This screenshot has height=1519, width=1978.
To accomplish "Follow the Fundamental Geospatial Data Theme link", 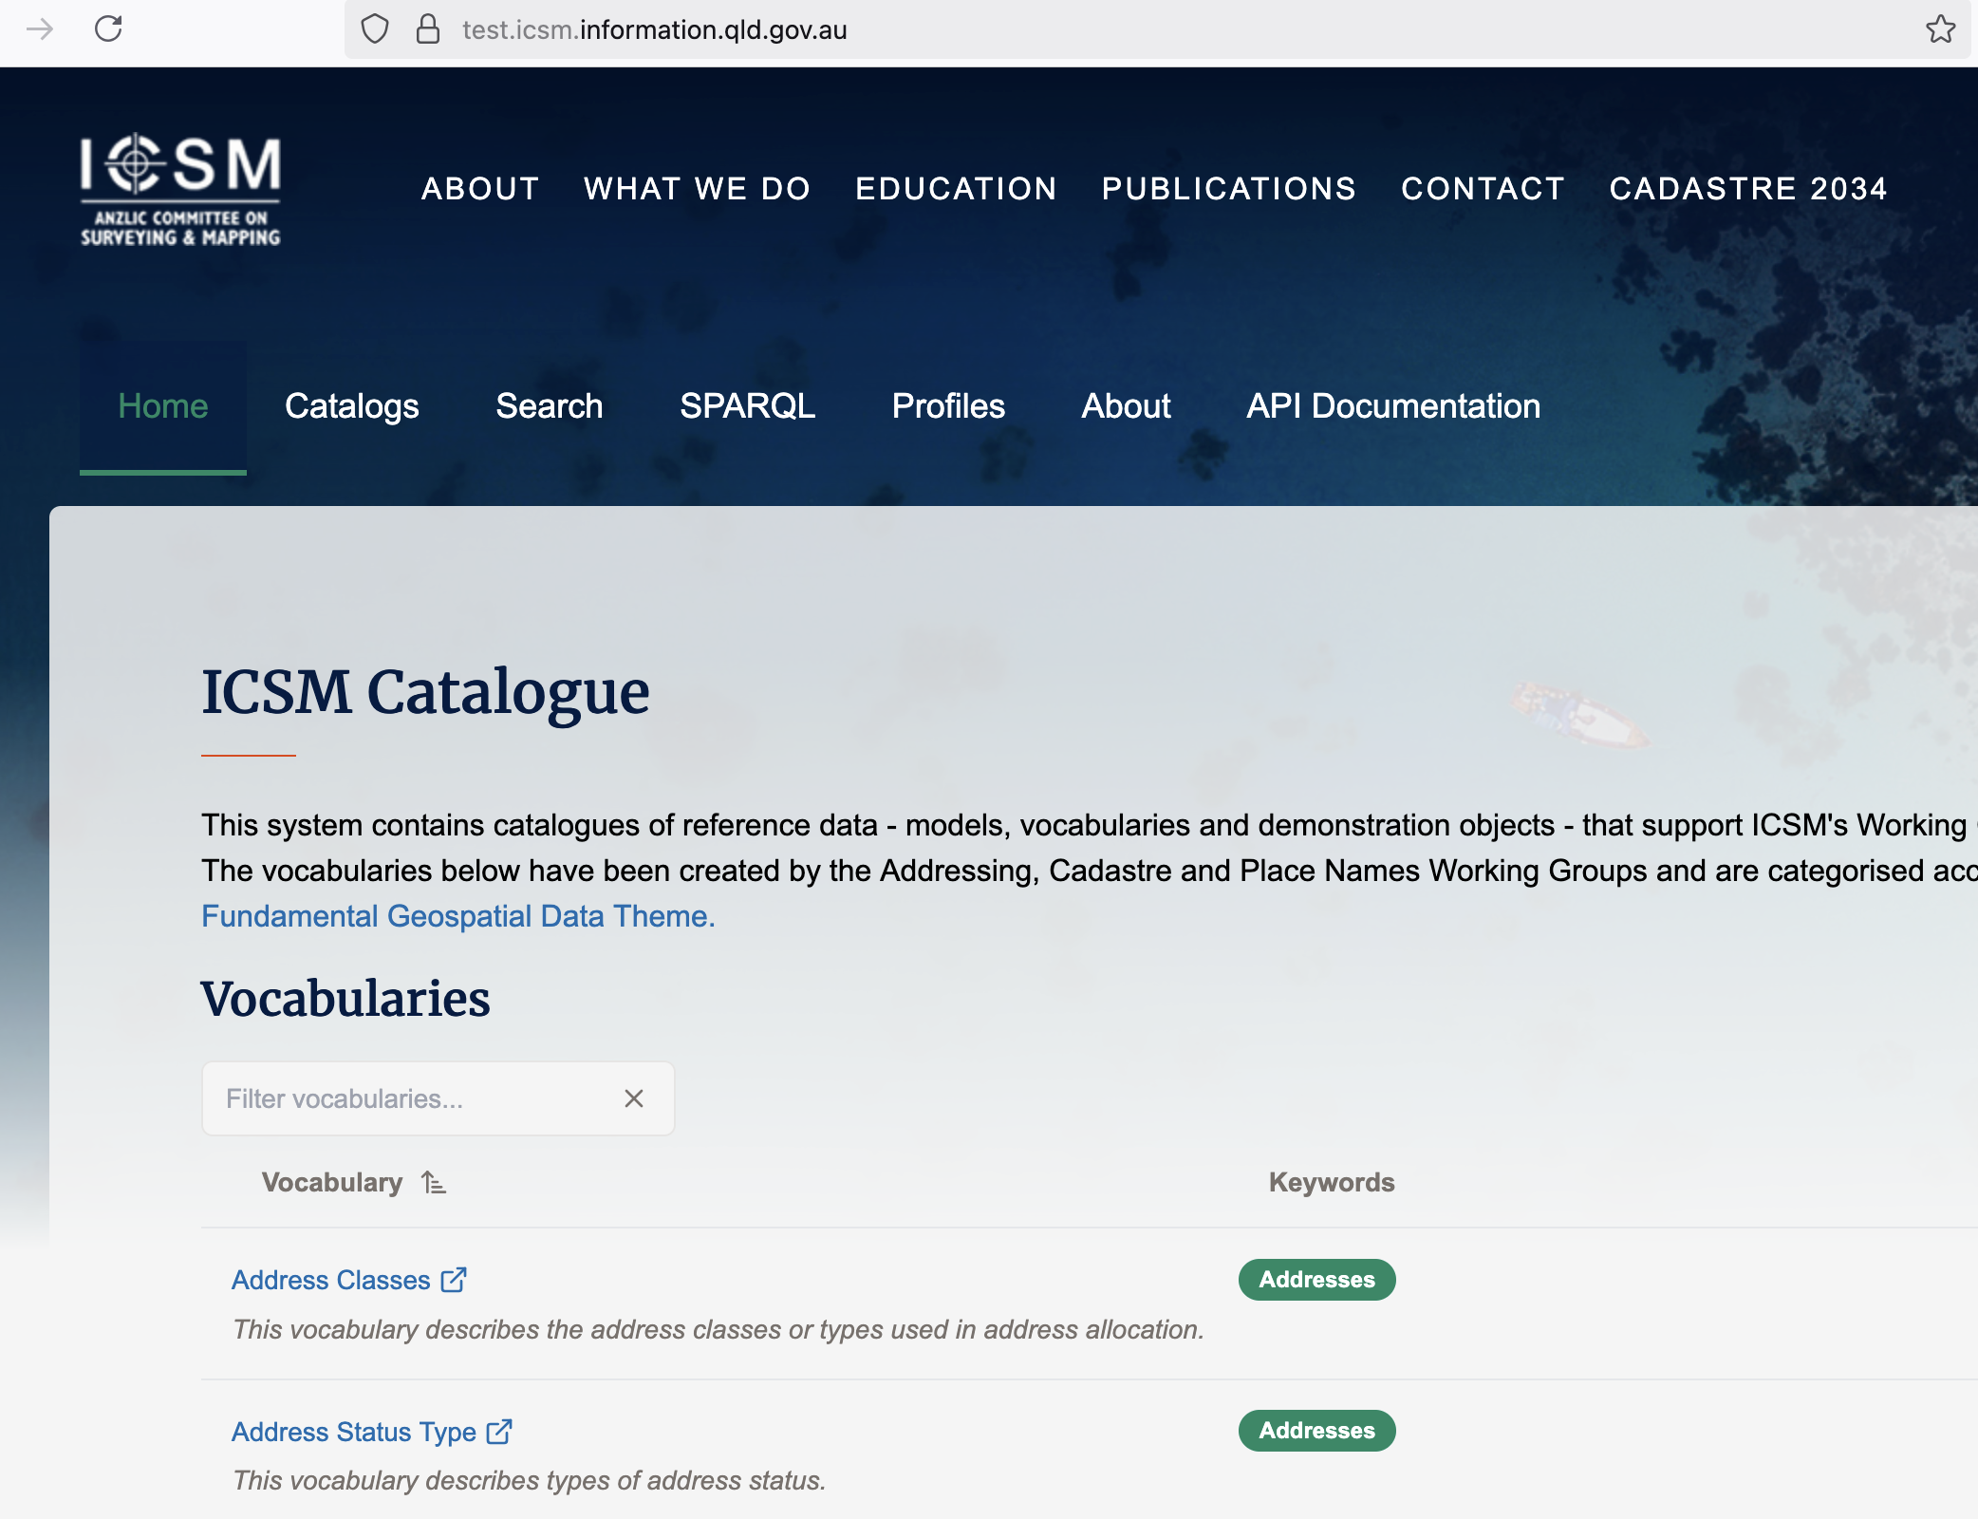I will click(x=458, y=916).
